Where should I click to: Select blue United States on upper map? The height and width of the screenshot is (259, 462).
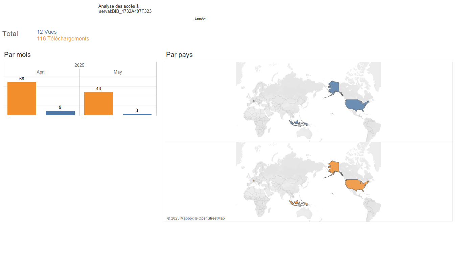[x=356, y=106]
